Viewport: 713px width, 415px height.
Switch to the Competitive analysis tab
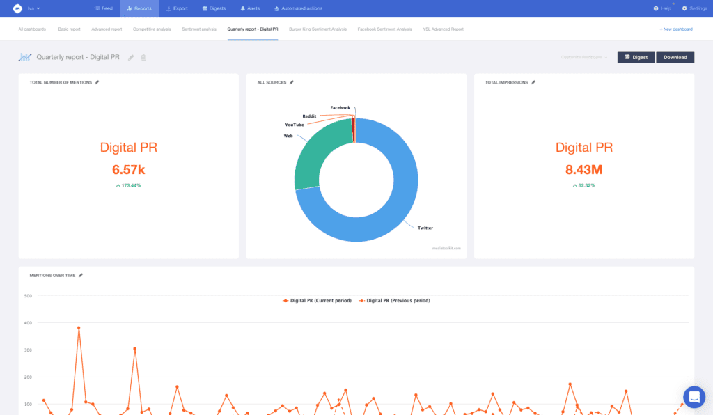[x=152, y=29]
